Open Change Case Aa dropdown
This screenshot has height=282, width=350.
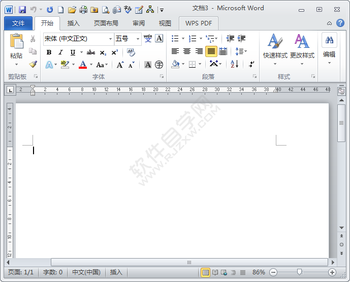point(102,65)
